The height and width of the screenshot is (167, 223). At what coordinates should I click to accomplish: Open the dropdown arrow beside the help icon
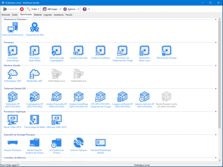pos(89,9)
